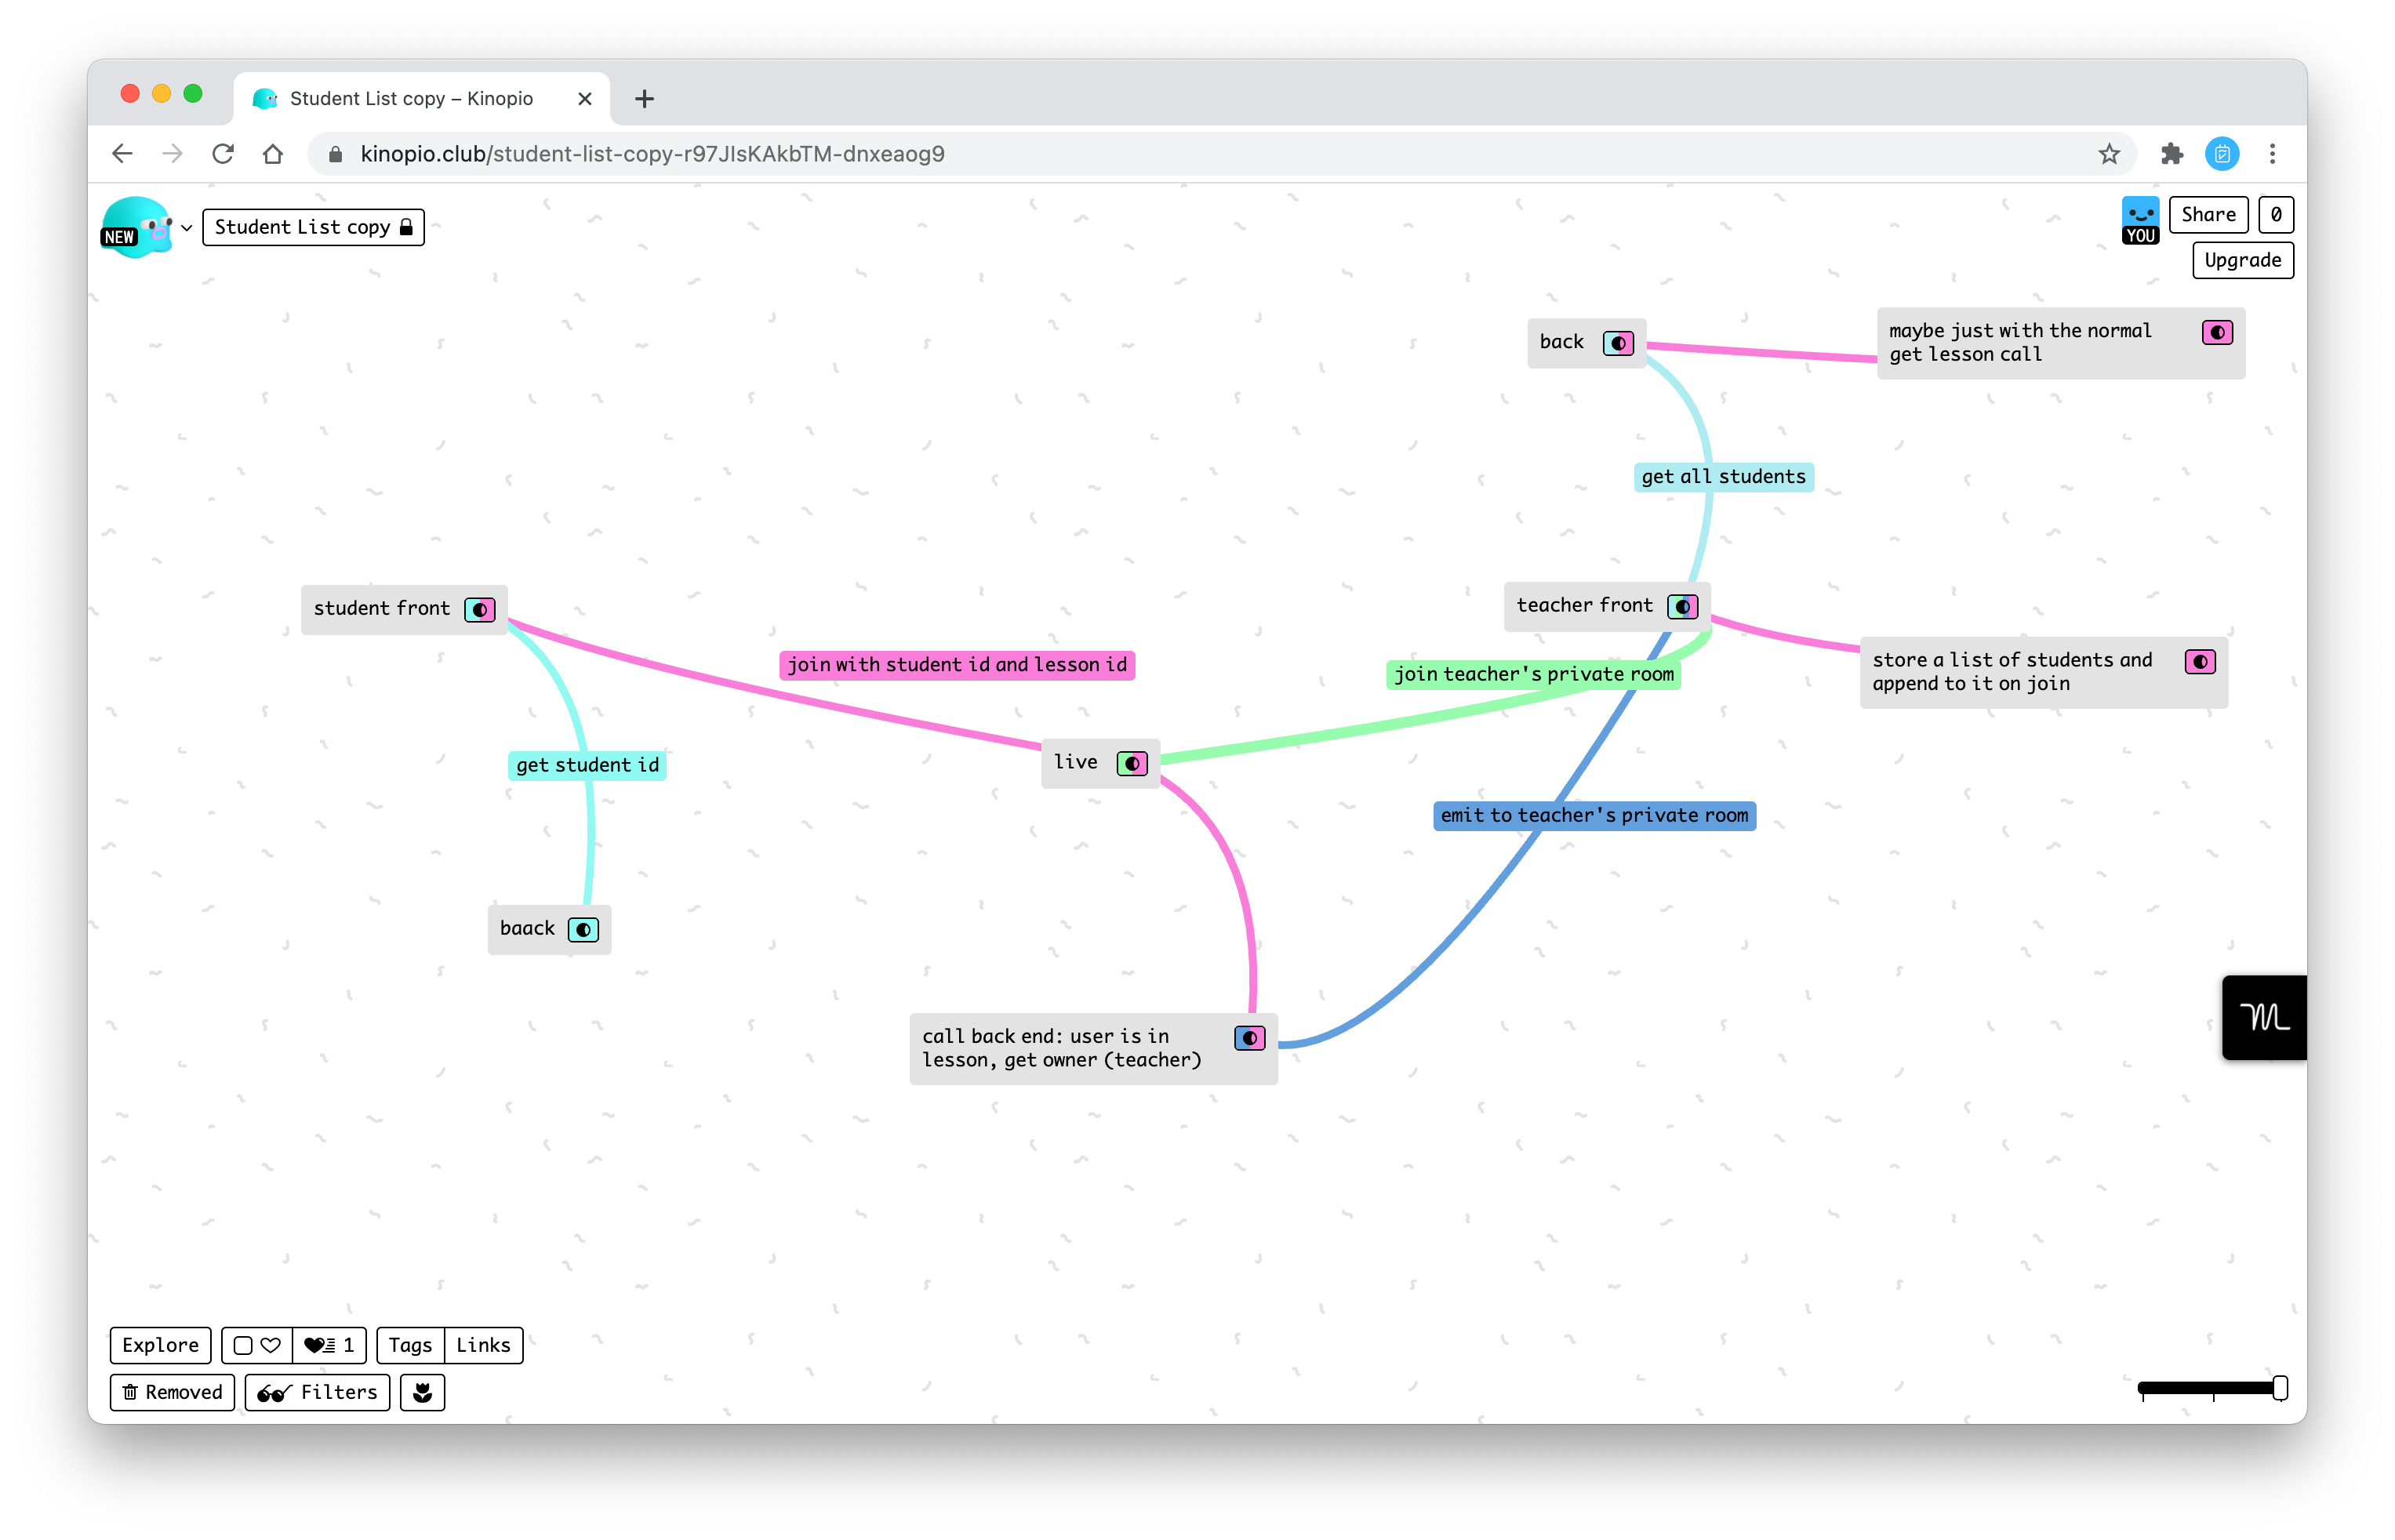Image resolution: width=2395 pixels, height=1540 pixels.
Task: Click connector icon on 'student front' card
Action: (x=480, y=610)
